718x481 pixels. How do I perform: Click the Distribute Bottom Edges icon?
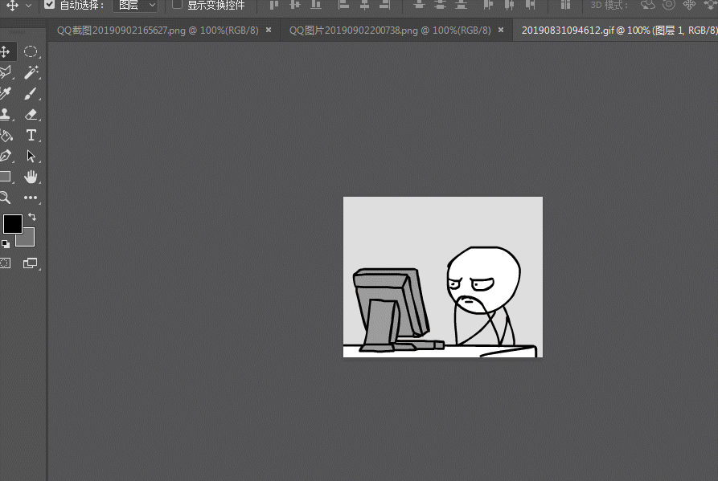click(462, 5)
